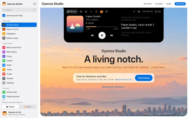Open Paired phones page
Screen dimensions: 189x118
pyautogui.click(x=19, y=96)
